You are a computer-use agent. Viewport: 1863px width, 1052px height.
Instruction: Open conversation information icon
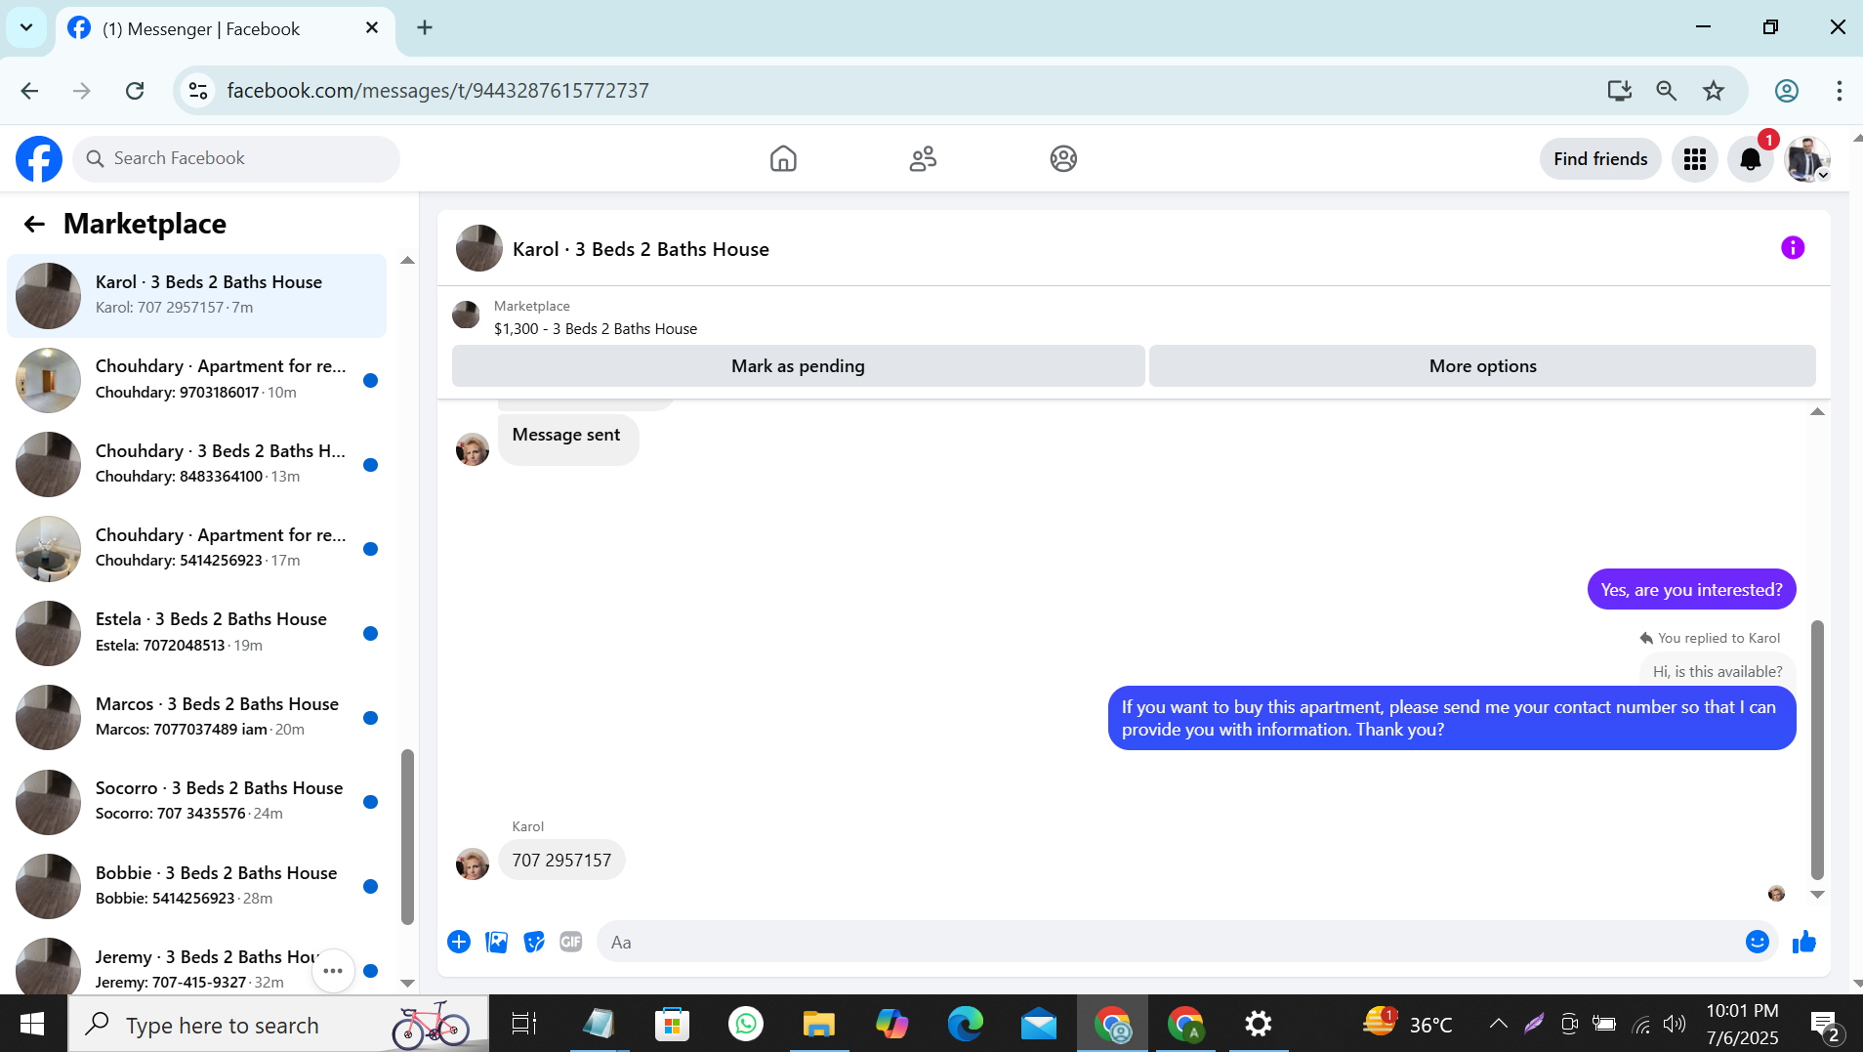click(1793, 248)
